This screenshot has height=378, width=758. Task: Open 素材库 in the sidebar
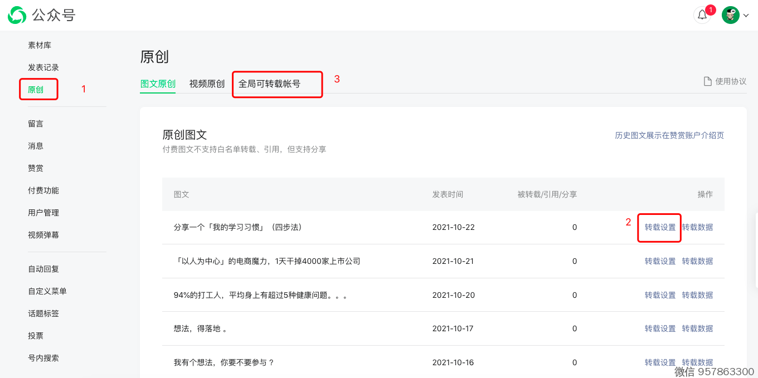pos(40,45)
